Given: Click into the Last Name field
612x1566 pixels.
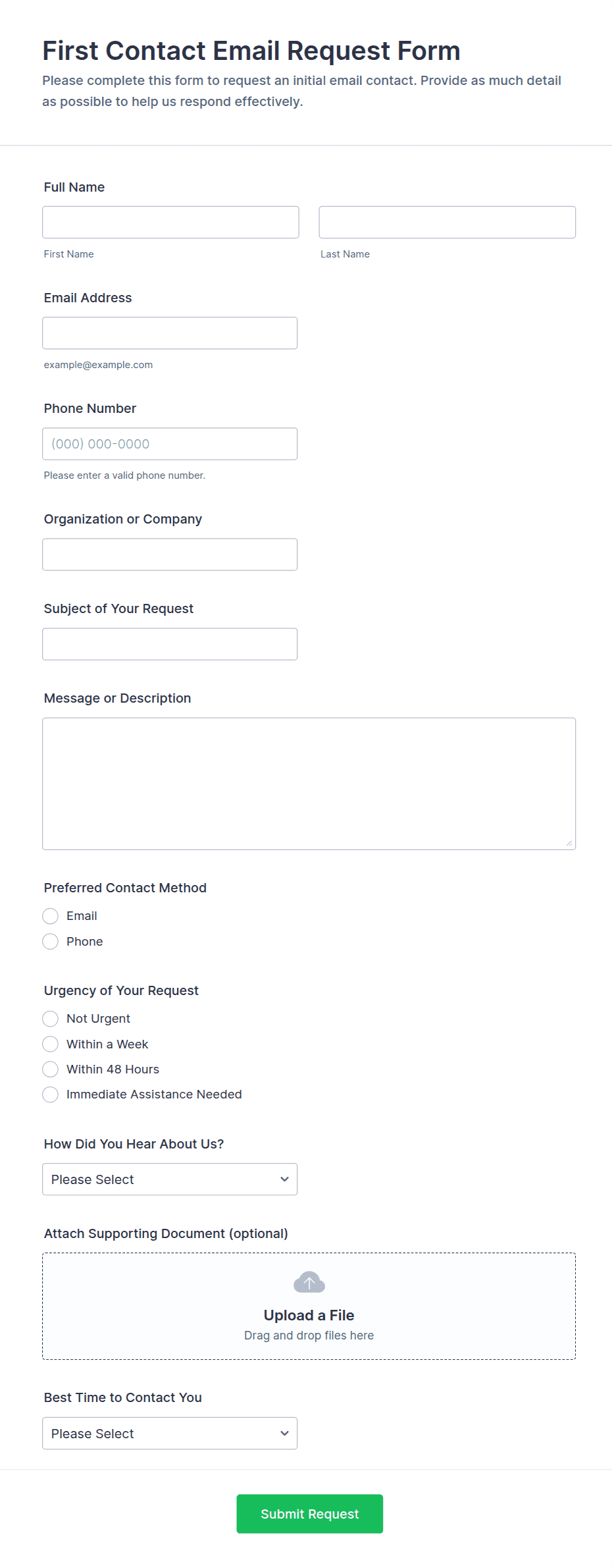Looking at the screenshot, I should pos(447,223).
